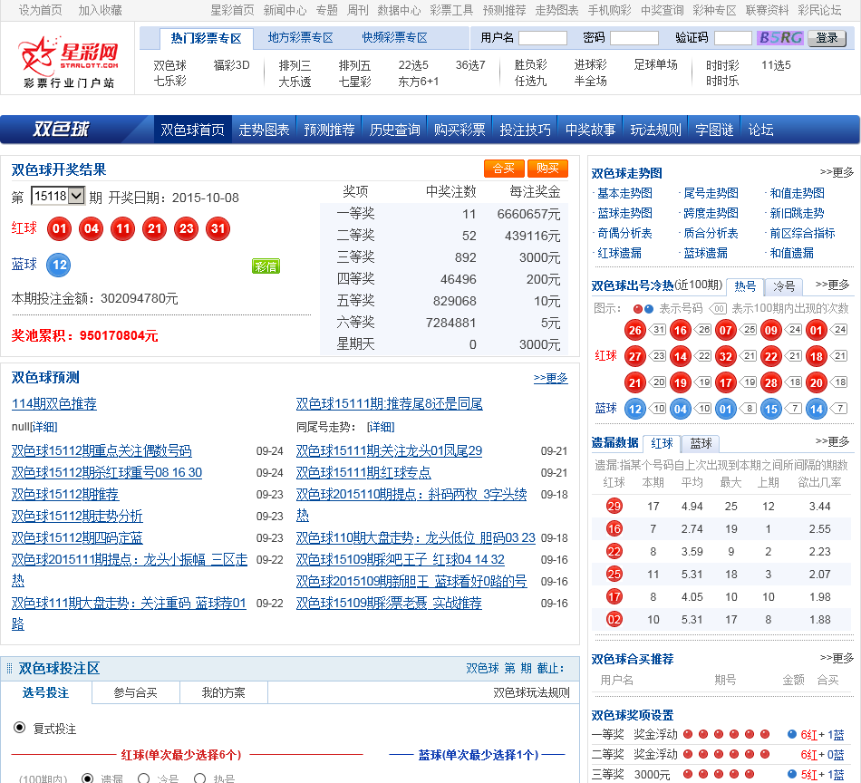Click red ball 29 in 遗漏数据 table
Image resolution: width=861 pixels, height=783 pixels.
[614, 506]
